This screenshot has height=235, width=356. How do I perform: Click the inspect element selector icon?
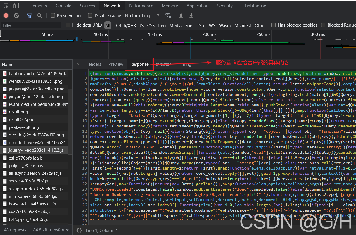[6, 6]
